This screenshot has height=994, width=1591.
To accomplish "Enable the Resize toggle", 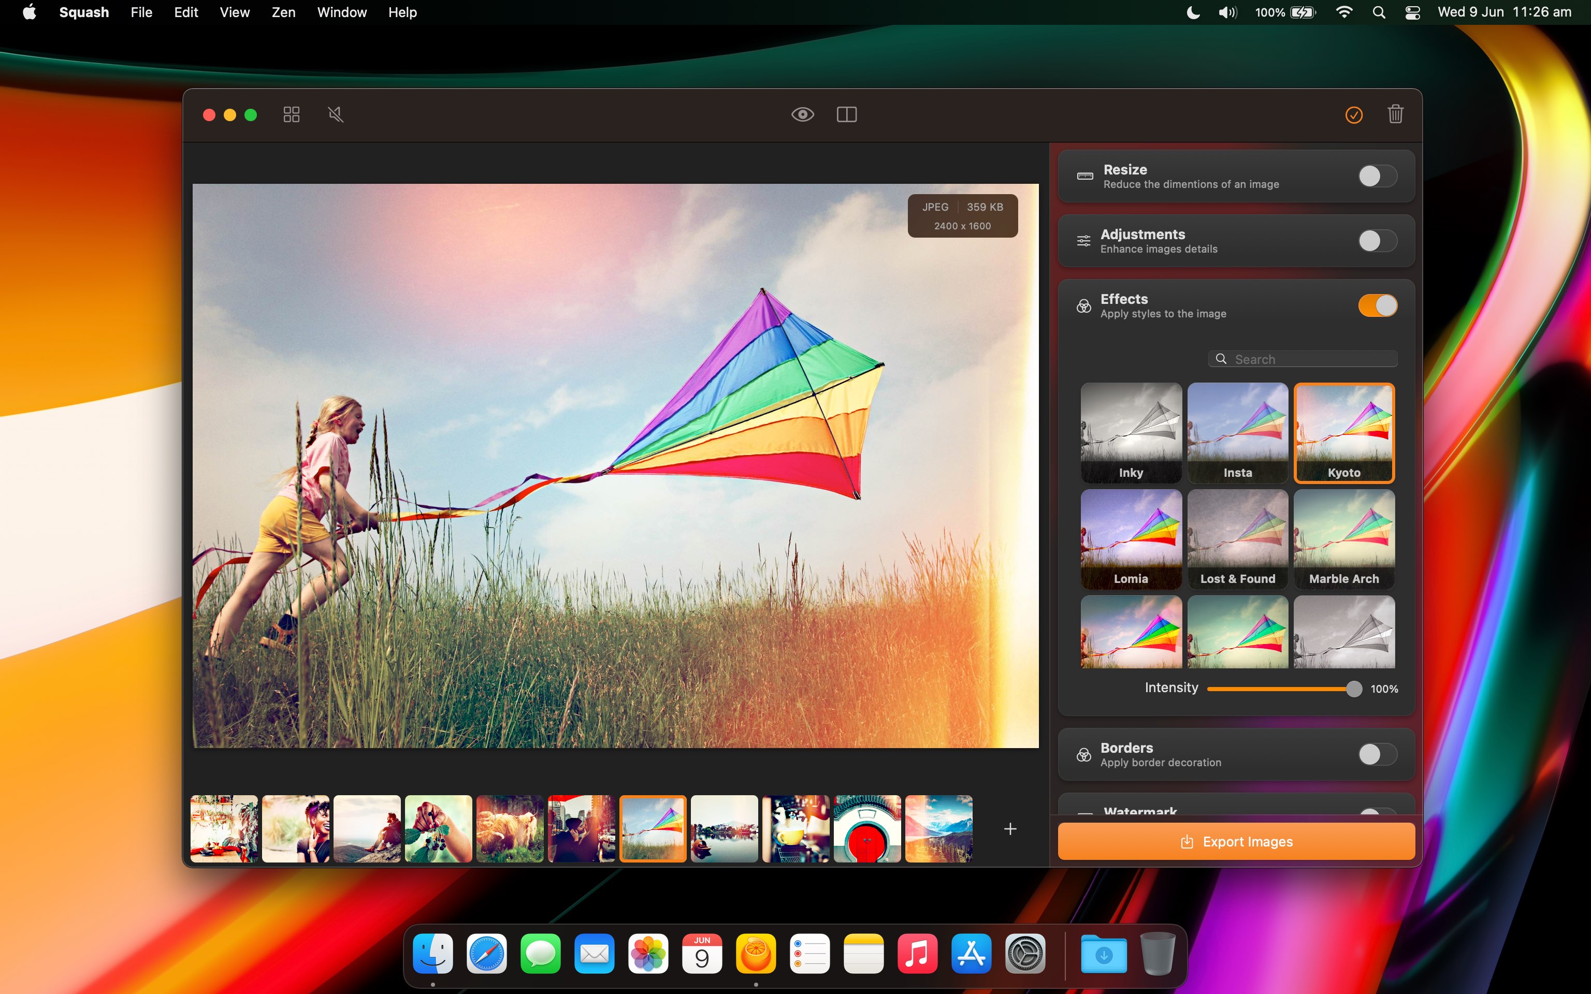I will (x=1377, y=176).
